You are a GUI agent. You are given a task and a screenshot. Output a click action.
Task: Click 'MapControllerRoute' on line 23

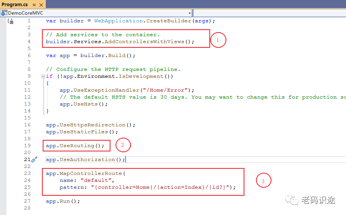tap(91, 173)
